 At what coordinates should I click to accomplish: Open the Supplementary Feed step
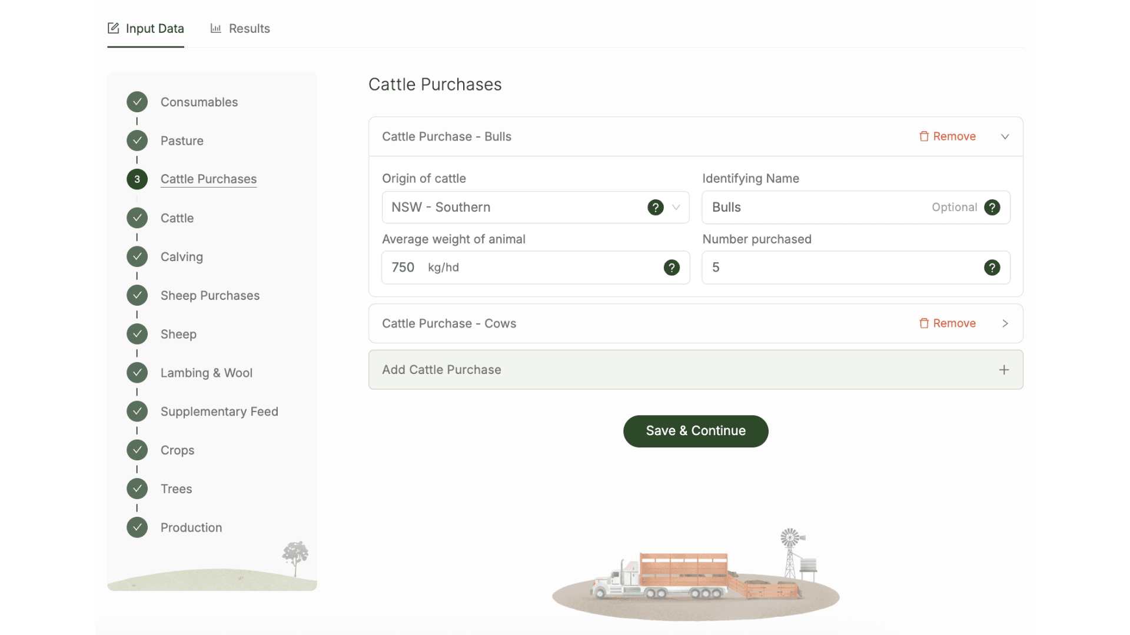(219, 412)
